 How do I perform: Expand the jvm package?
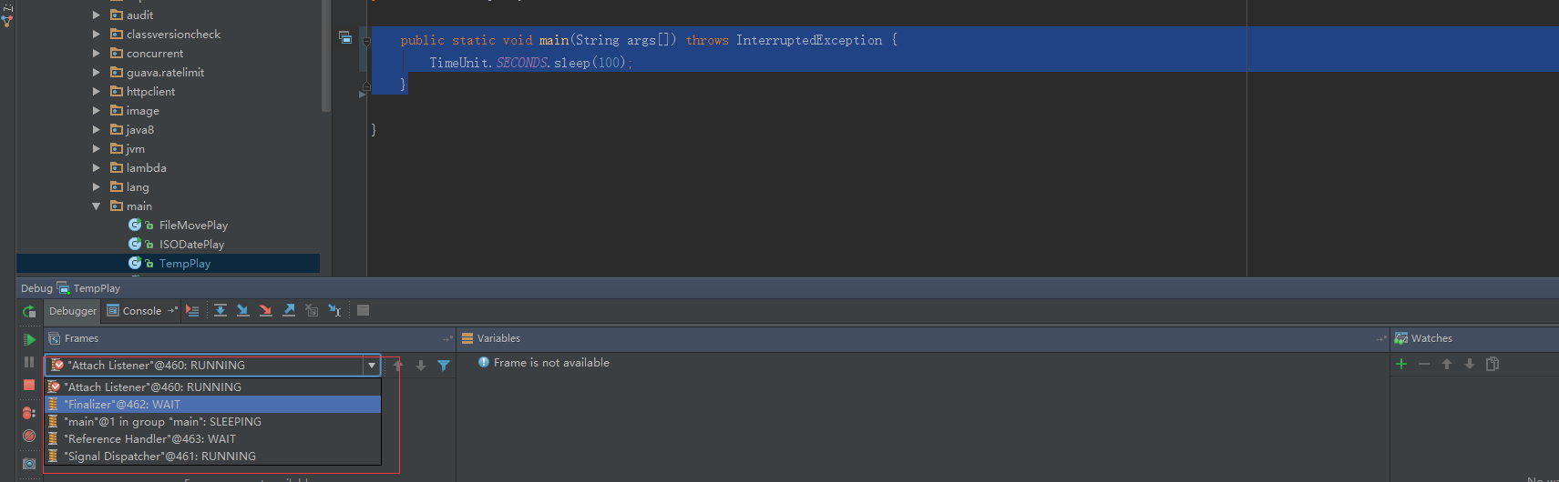97,148
